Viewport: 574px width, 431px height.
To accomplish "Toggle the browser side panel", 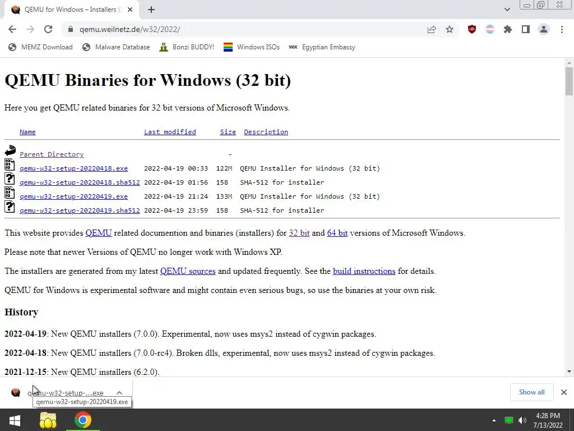I will point(526,29).
